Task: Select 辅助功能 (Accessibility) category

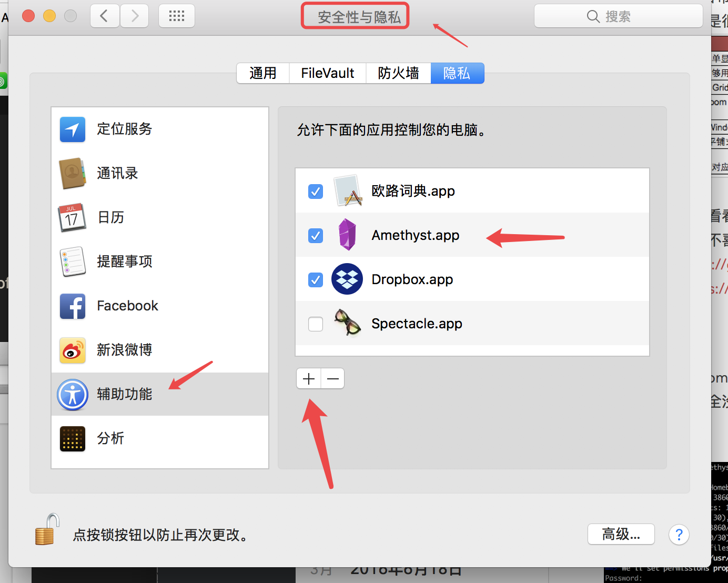Action: pos(124,394)
